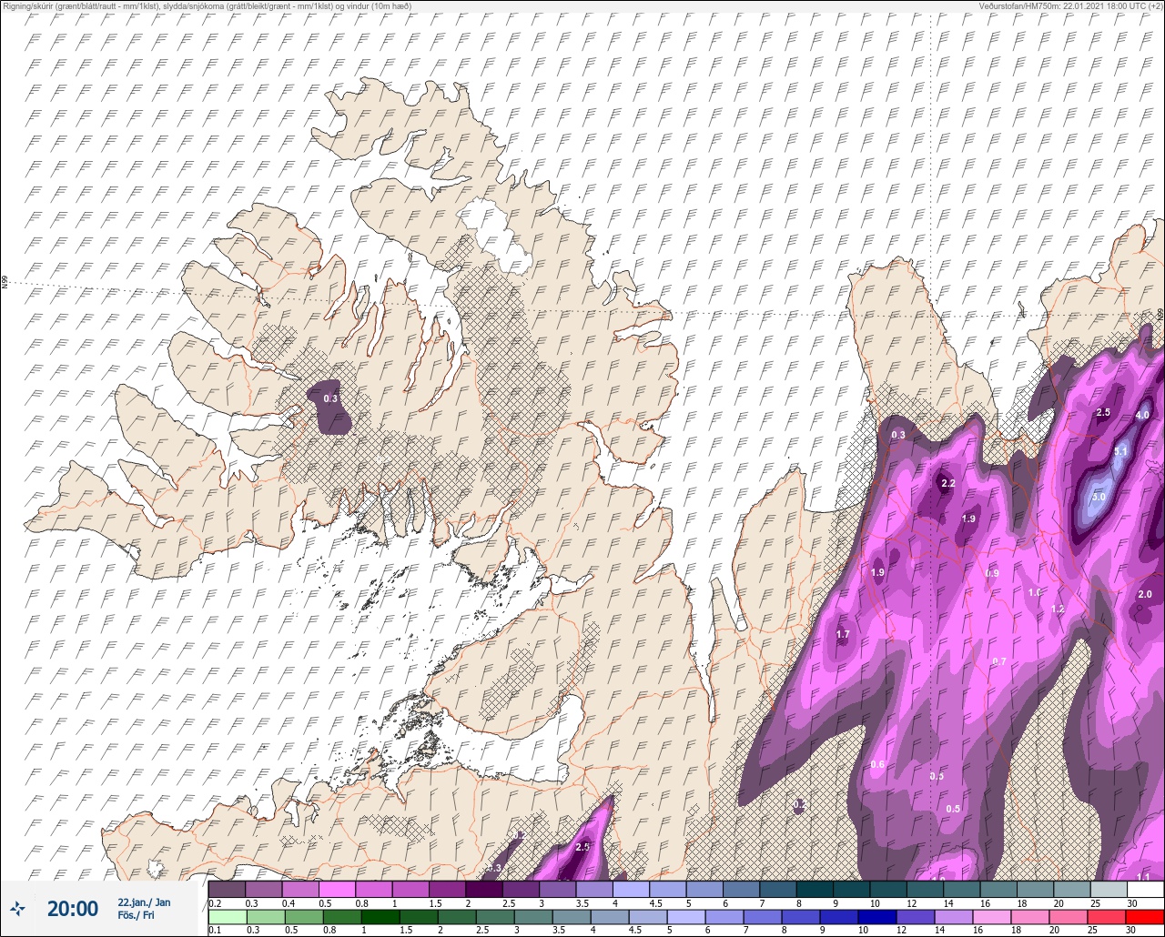Screen dimensions: 1165x937
Task: Click the 1.7 precipitation value label
Action: pyautogui.click(x=843, y=634)
